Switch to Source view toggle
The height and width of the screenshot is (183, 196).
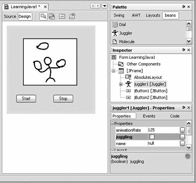coord(10,17)
